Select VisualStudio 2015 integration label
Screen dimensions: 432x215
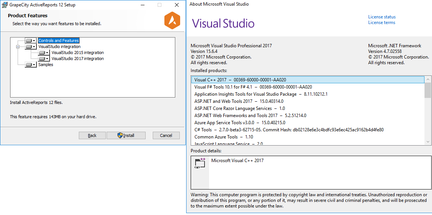point(78,53)
